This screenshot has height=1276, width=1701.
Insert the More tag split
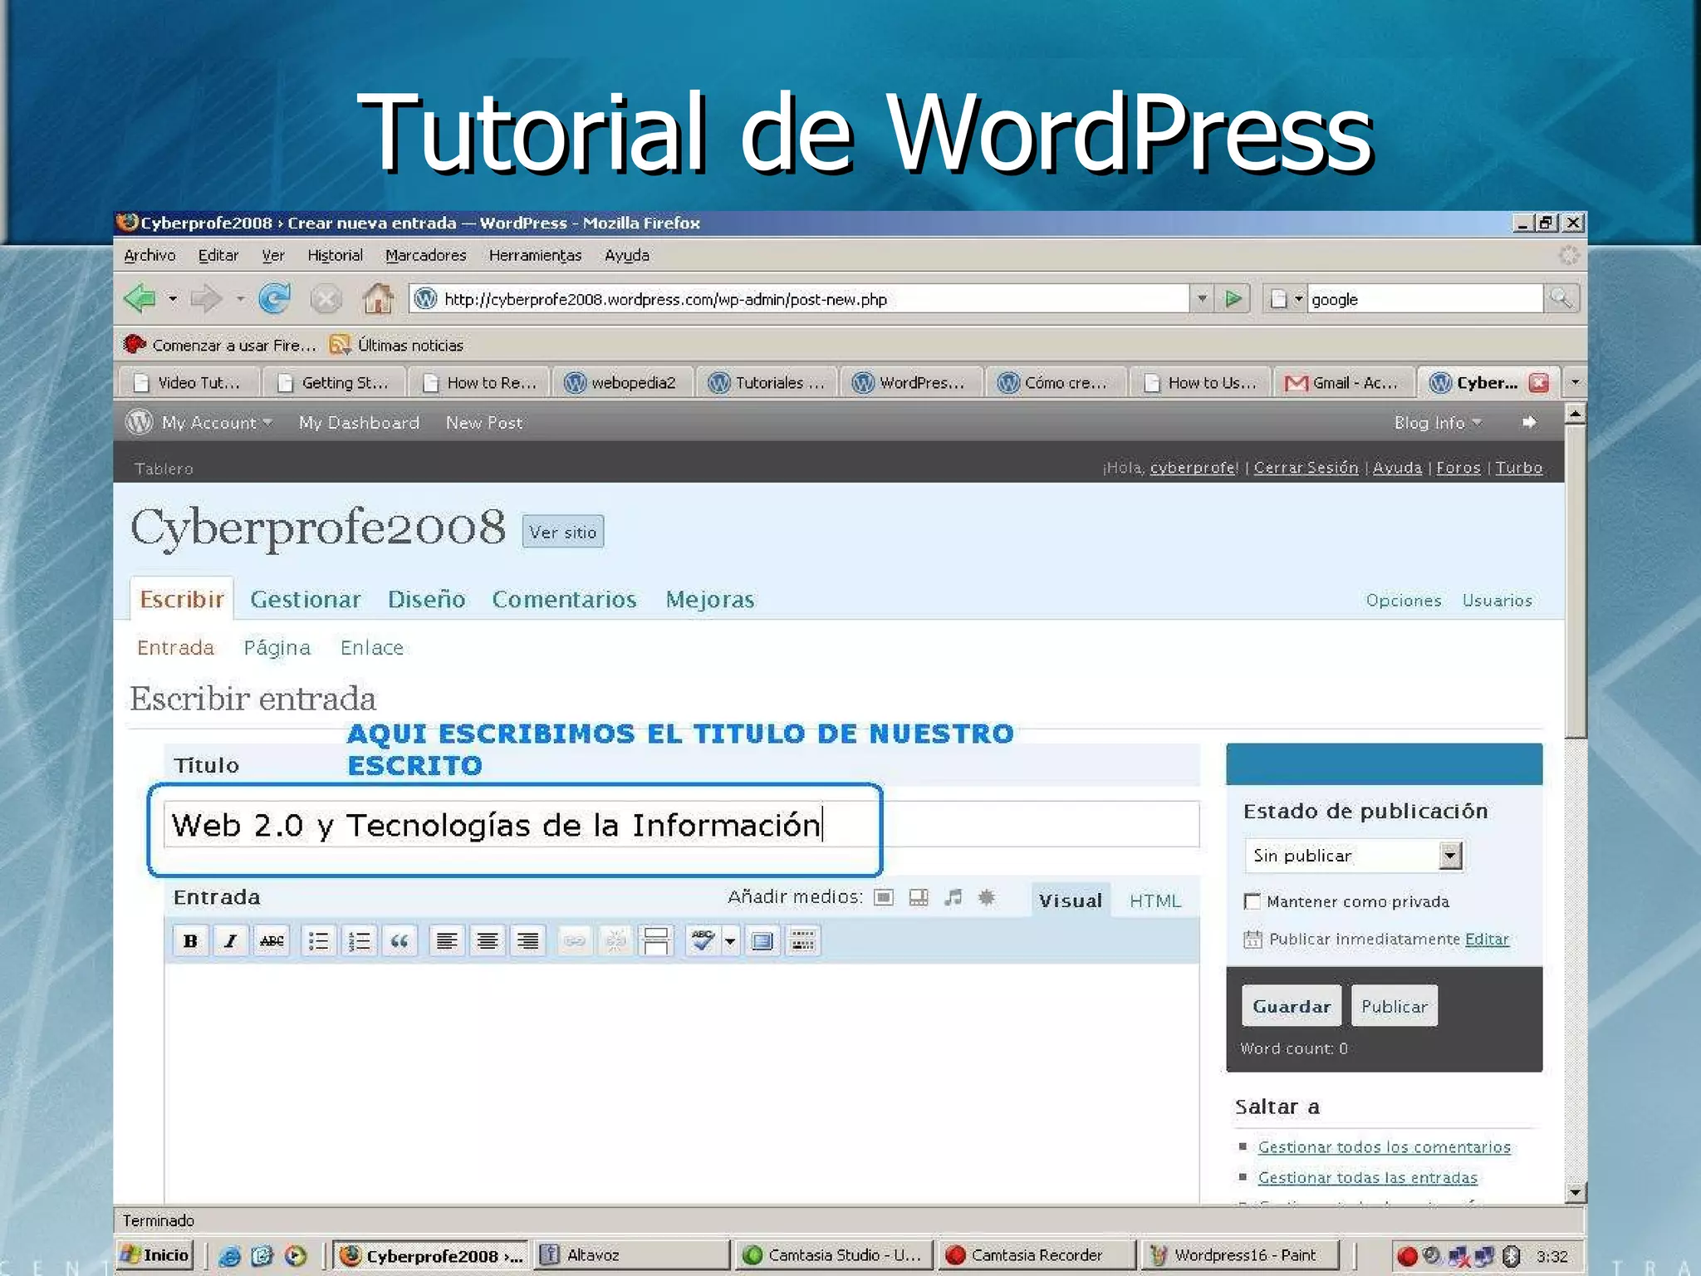click(656, 940)
